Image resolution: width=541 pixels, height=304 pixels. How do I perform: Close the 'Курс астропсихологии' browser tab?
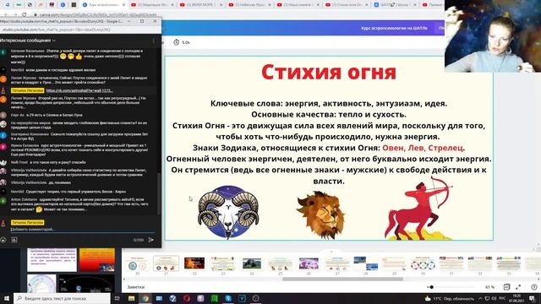(124, 5)
